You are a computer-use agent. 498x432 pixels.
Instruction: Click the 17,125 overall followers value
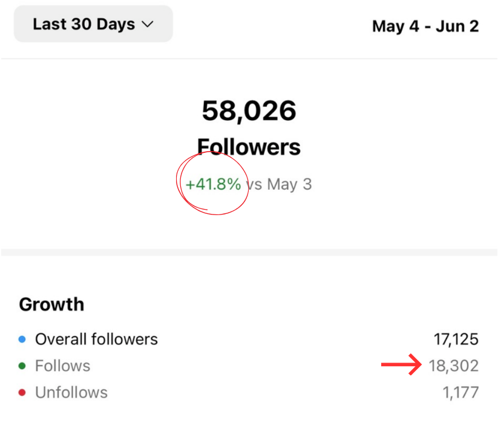[456, 340]
